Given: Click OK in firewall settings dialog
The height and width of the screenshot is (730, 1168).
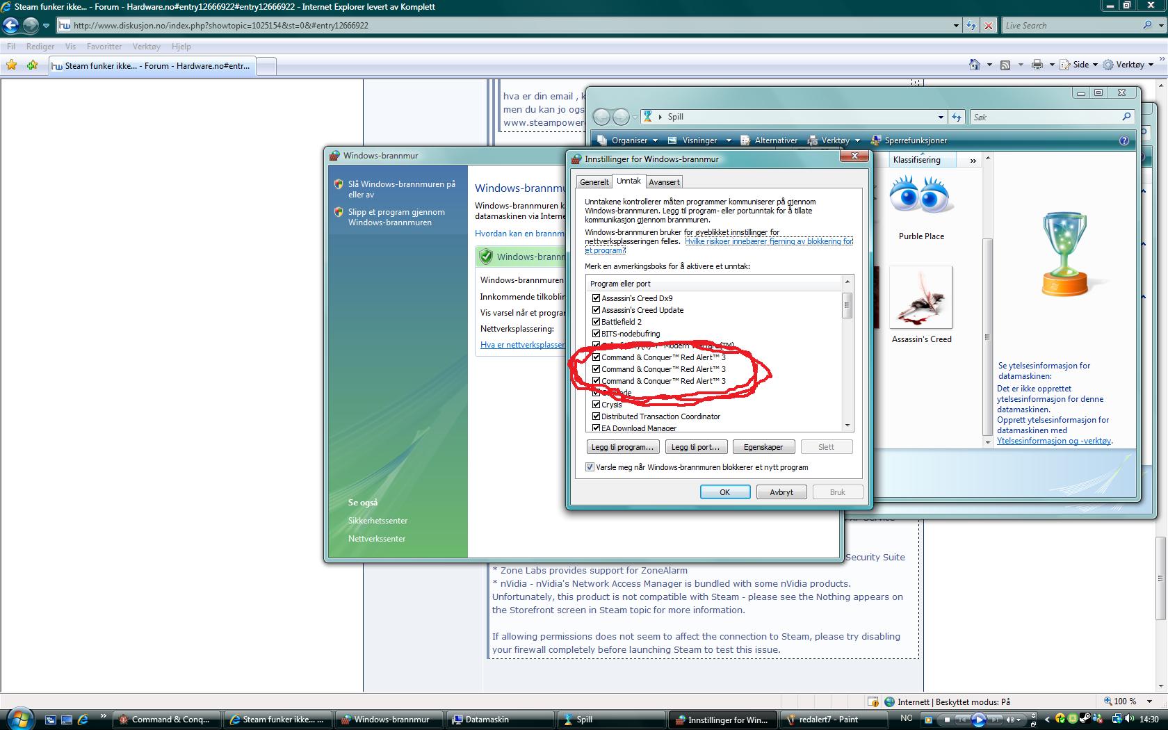Looking at the screenshot, I should click(x=725, y=492).
